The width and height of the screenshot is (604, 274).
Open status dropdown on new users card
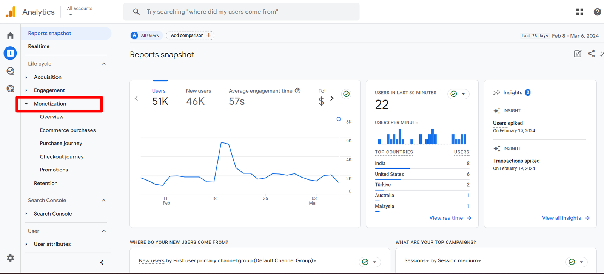(370, 262)
